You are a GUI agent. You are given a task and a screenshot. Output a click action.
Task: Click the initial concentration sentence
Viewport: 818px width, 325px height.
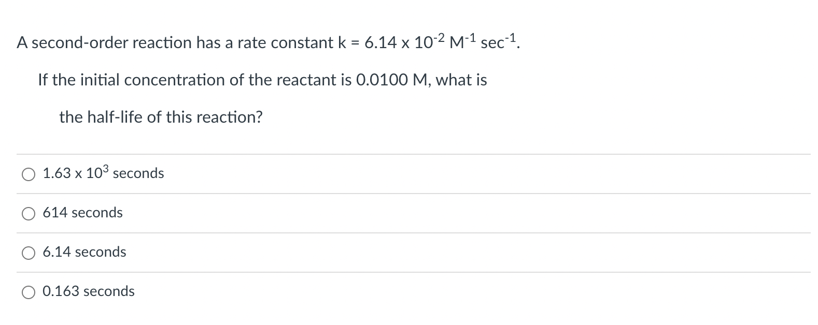click(x=263, y=80)
